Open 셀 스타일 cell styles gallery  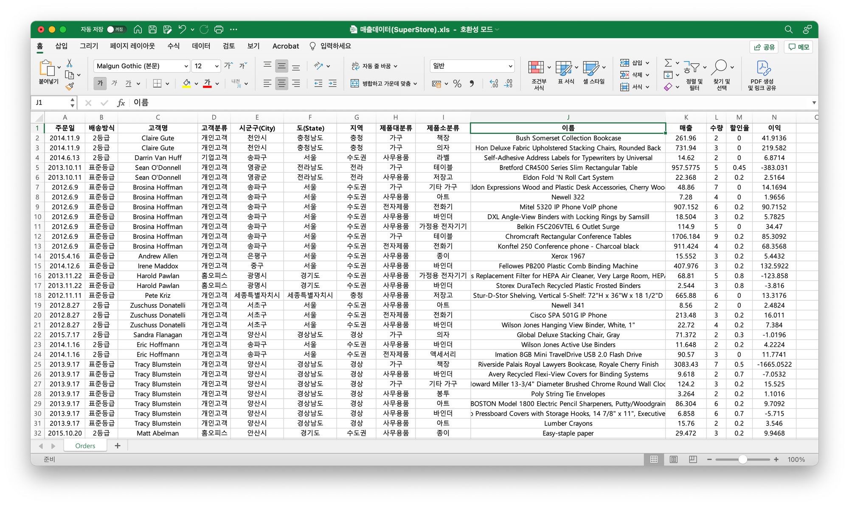(x=593, y=73)
